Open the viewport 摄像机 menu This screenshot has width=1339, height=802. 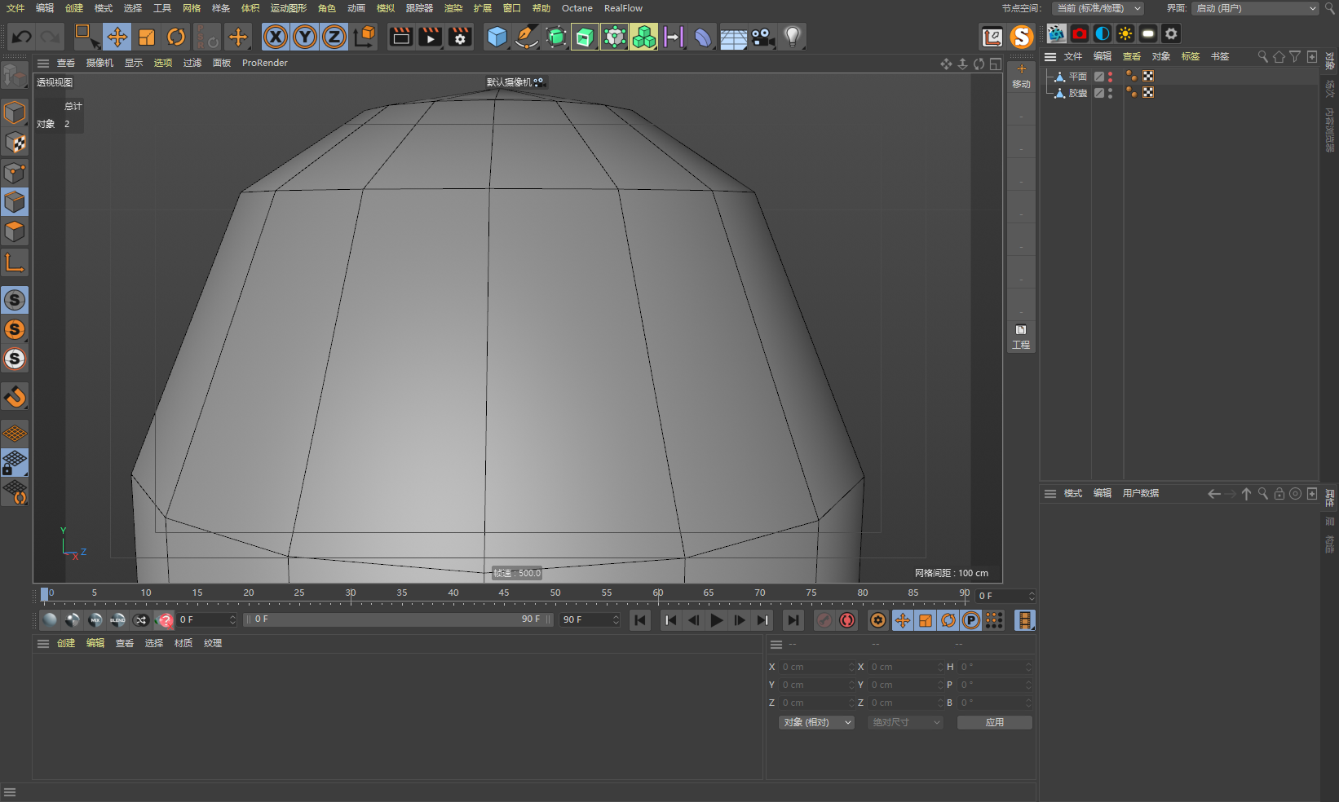point(99,63)
